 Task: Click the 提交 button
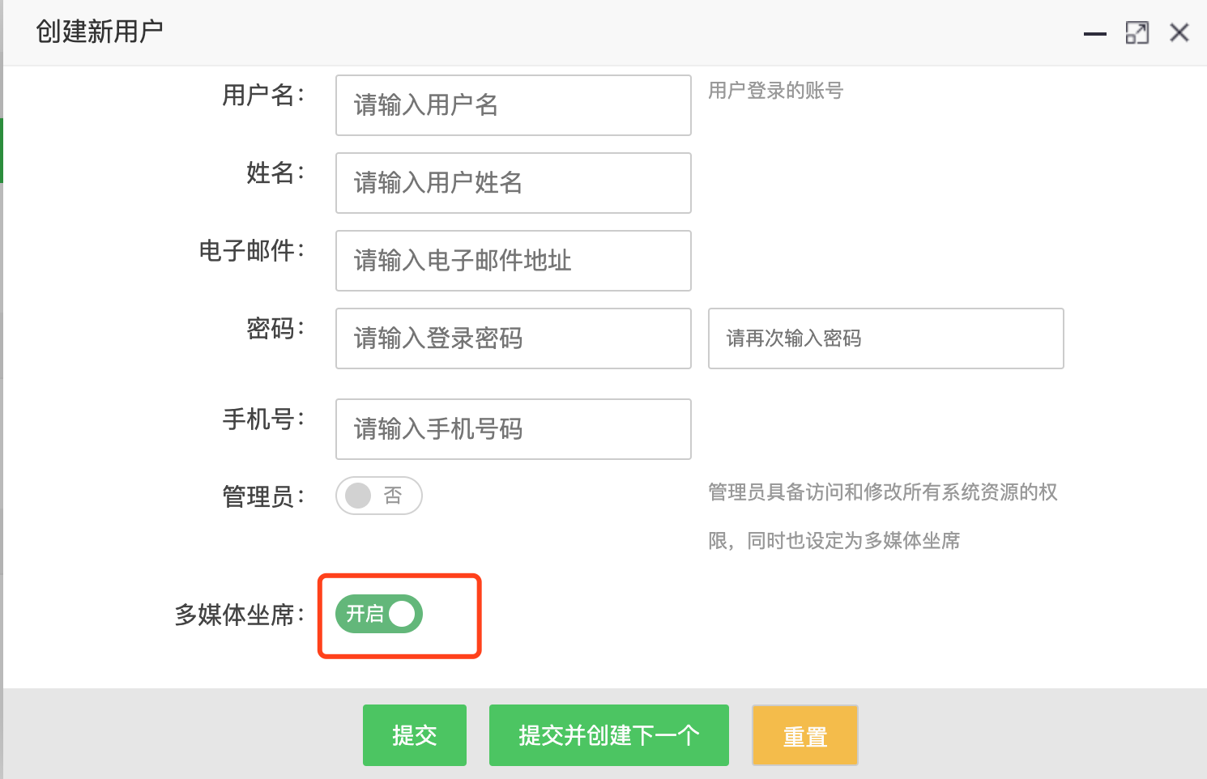pos(414,735)
